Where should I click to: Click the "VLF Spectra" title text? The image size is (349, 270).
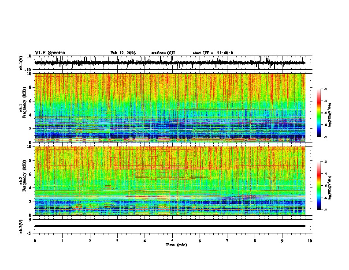[50, 52]
